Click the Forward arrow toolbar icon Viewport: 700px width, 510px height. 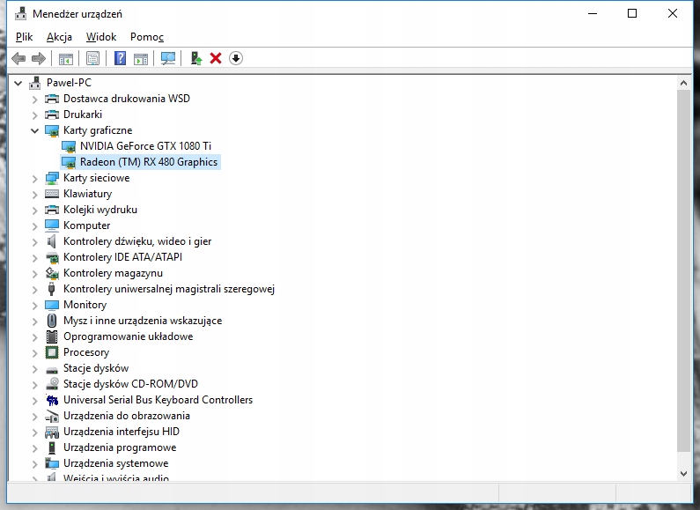click(39, 58)
